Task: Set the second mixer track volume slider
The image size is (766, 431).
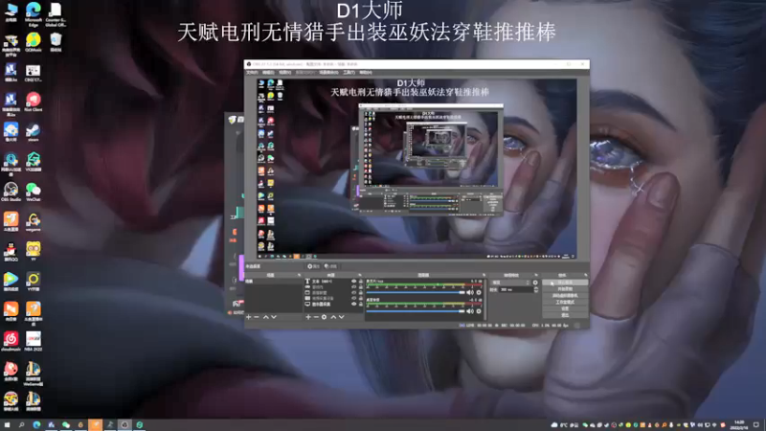Action: pos(416,311)
